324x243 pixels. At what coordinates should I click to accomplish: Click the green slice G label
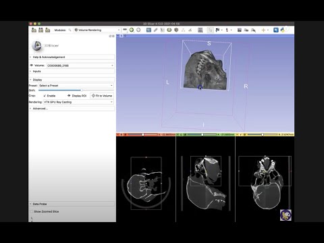pos(182,134)
